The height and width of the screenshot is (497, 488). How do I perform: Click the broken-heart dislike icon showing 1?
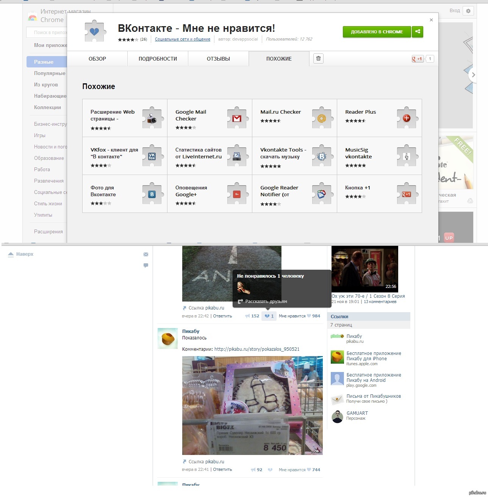[269, 316]
